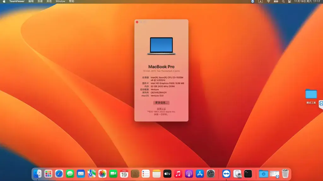Click the 更多信息... button
Screen dimensions: 323x181
tap(161, 103)
